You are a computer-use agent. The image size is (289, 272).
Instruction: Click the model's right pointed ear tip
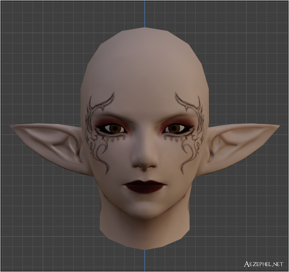click(276, 127)
